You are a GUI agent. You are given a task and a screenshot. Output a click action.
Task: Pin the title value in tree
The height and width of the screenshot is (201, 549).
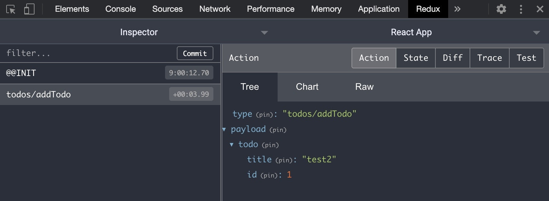coord(284,160)
